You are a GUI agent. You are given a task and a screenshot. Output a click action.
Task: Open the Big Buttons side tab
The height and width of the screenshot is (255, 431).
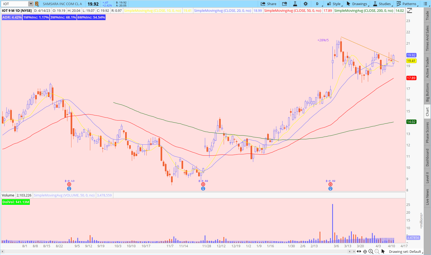[x=428, y=92]
